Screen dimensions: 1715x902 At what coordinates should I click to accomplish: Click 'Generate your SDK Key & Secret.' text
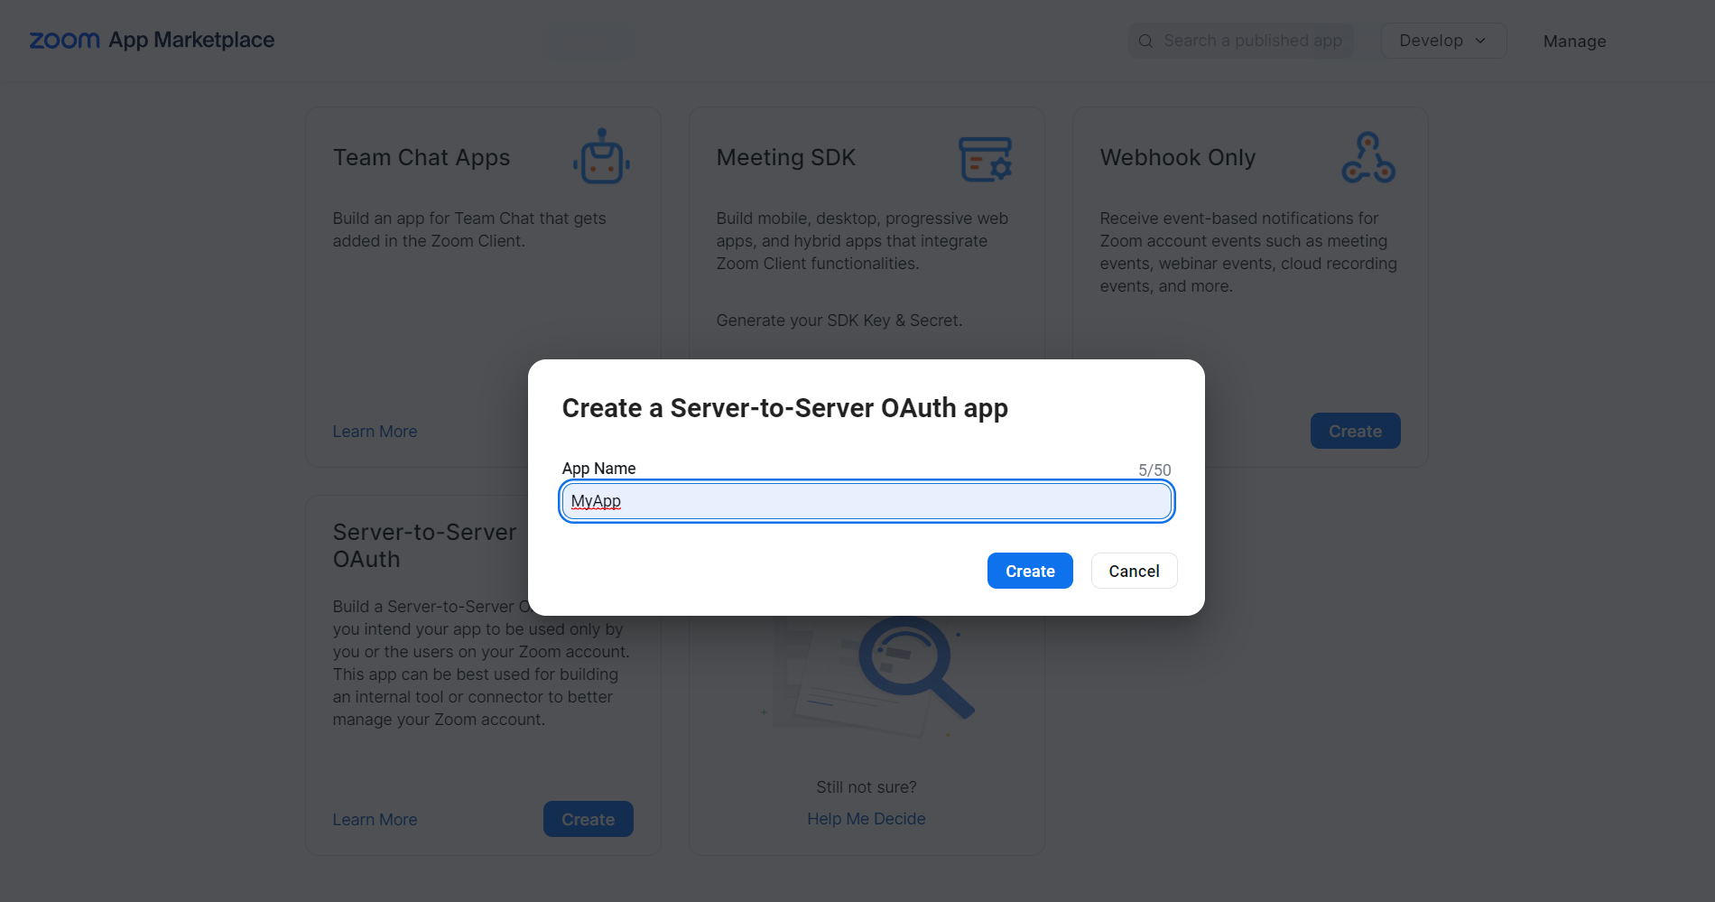point(839,321)
